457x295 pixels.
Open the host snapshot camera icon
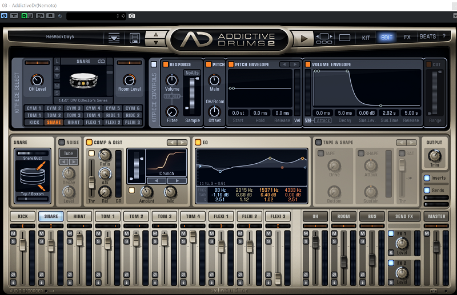click(132, 16)
